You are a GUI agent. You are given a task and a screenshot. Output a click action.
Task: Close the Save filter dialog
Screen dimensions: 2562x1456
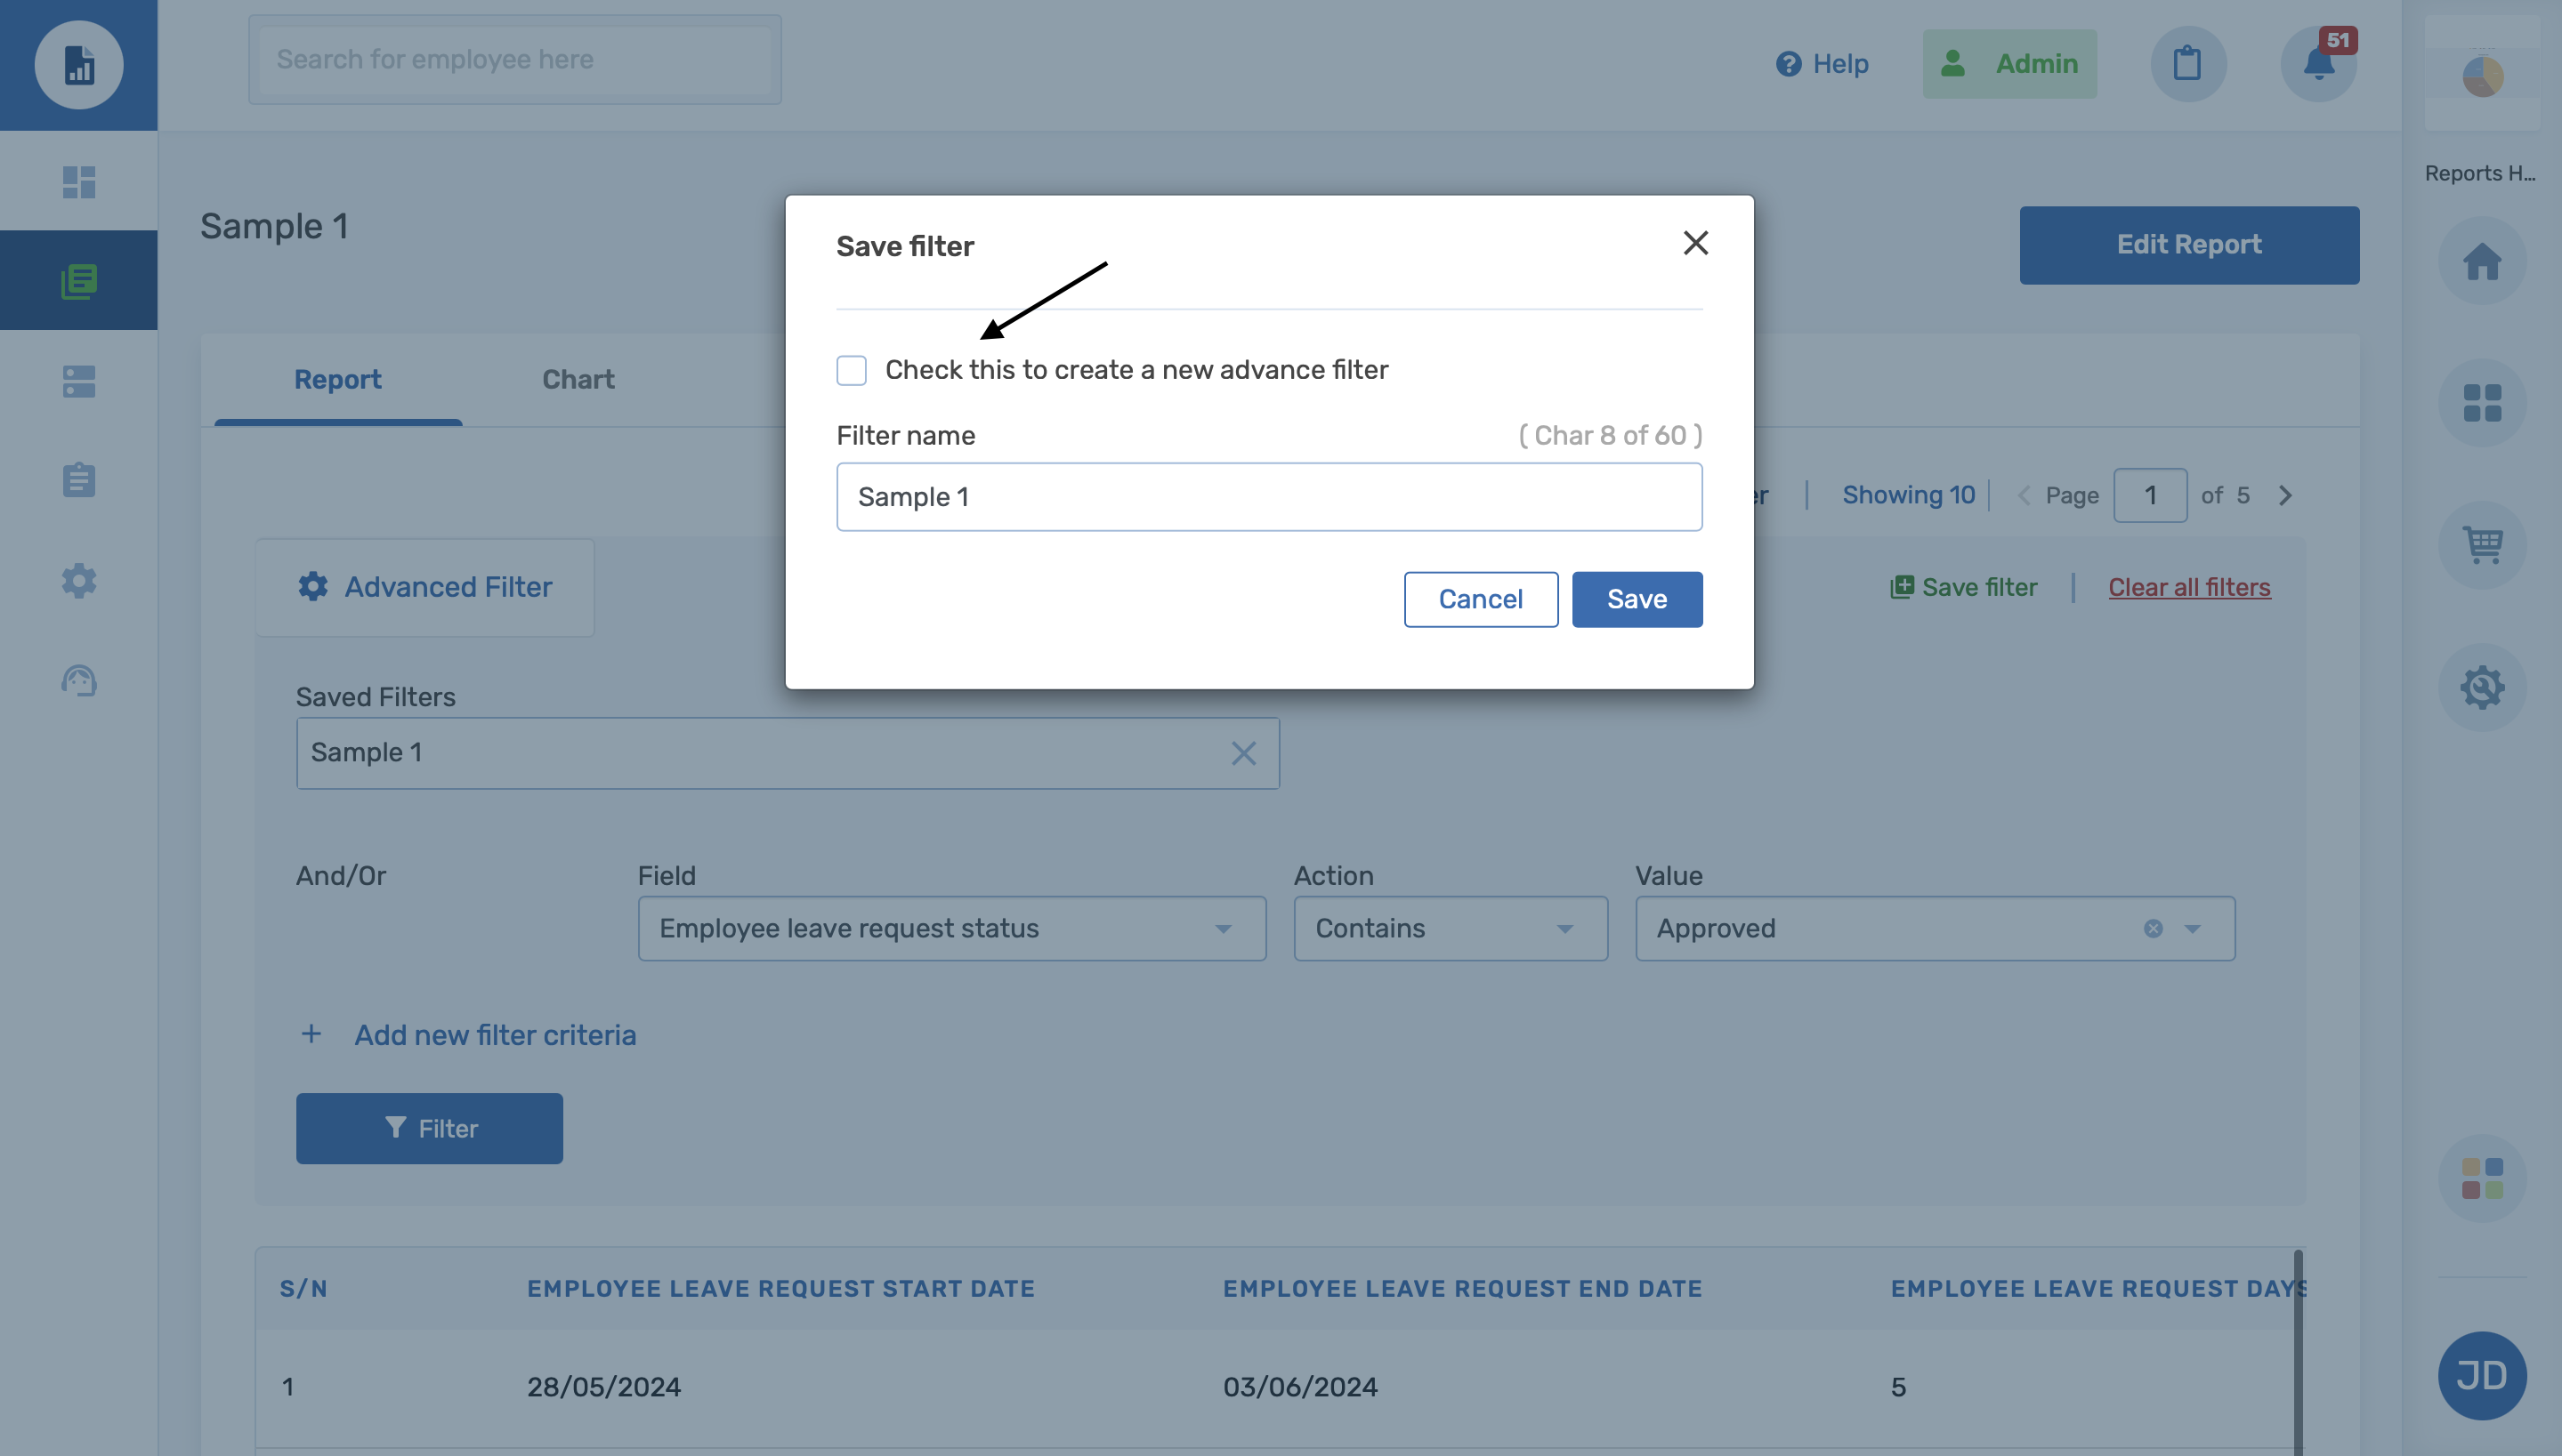pos(1694,243)
